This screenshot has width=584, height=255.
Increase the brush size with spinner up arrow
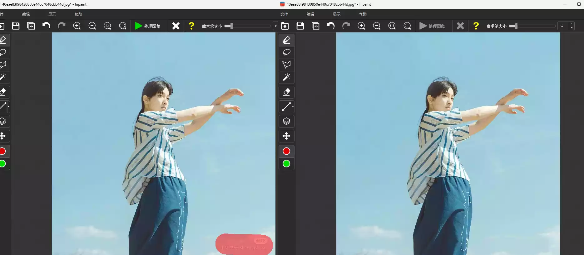click(x=572, y=24)
